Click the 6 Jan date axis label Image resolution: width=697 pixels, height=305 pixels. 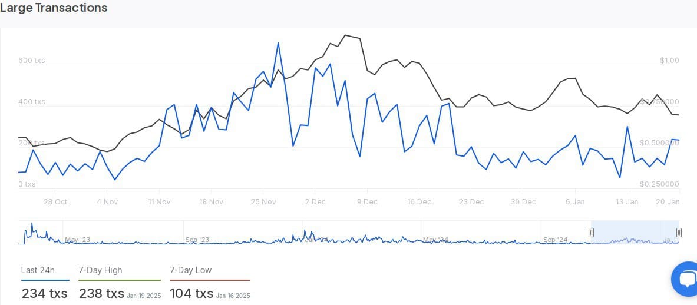click(x=575, y=201)
